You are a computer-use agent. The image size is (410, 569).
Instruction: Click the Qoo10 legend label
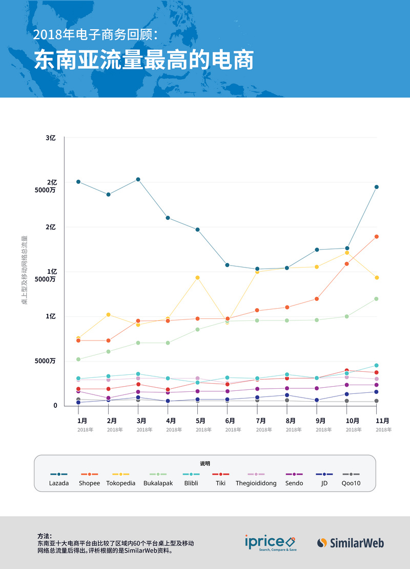[351, 483]
